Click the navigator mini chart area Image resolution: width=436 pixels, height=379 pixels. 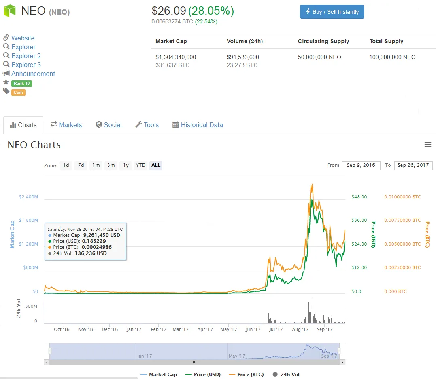point(194,351)
